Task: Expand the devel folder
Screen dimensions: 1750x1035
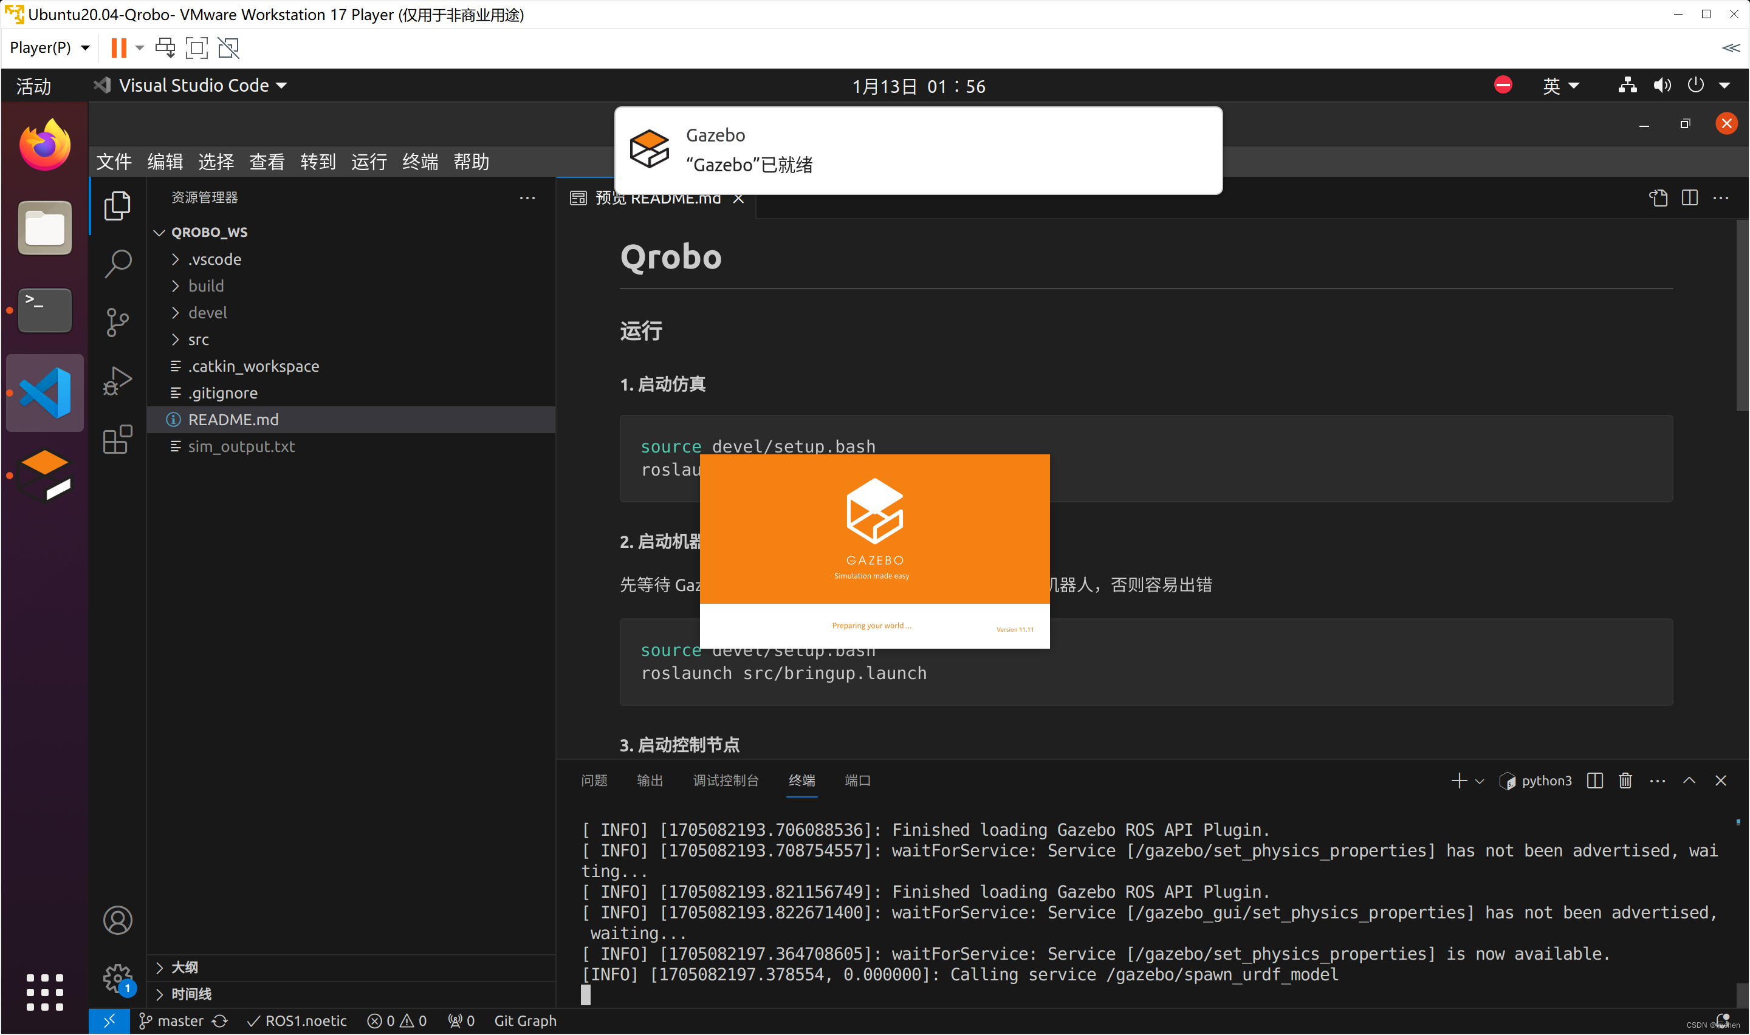Action: coord(176,313)
